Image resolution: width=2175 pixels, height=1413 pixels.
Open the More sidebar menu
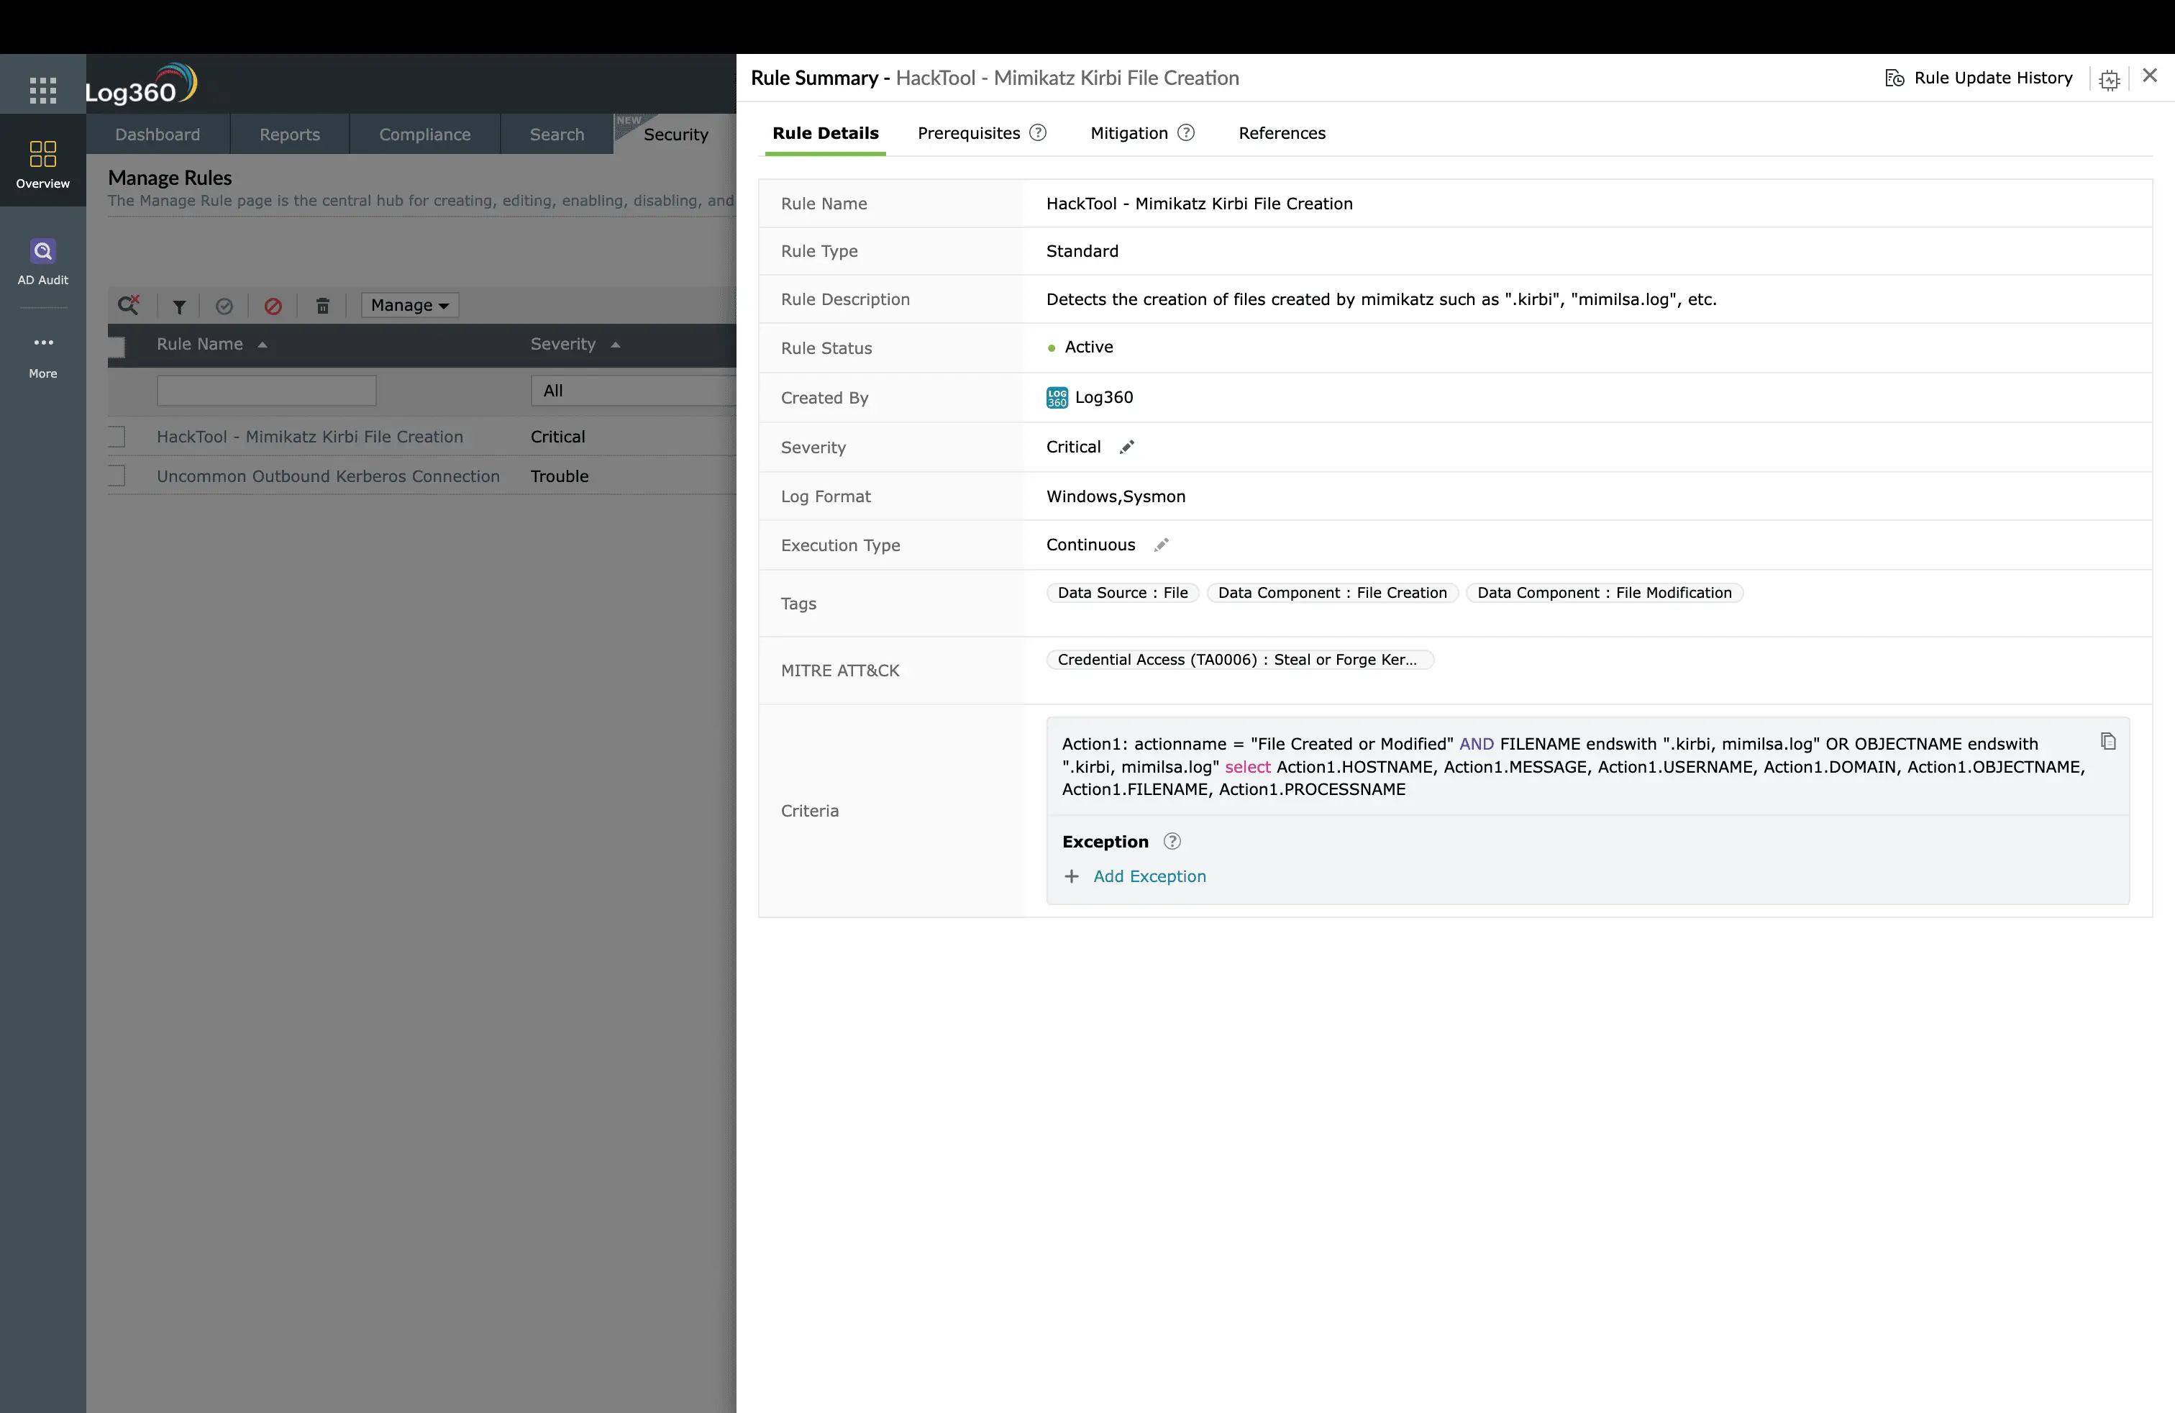pyautogui.click(x=43, y=355)
